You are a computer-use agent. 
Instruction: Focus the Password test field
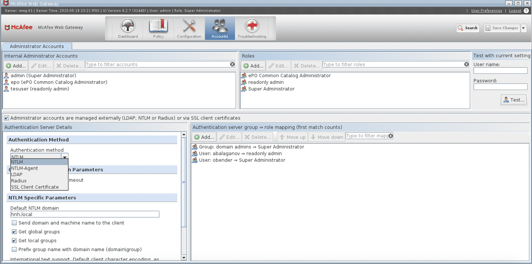point(500,87)
